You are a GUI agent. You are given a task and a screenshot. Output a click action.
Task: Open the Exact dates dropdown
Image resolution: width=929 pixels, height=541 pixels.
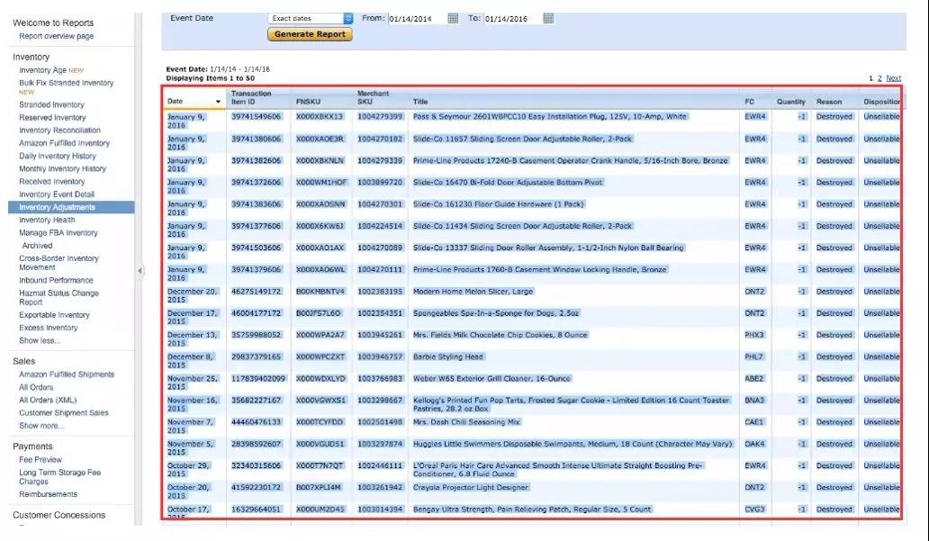point(311,18)
